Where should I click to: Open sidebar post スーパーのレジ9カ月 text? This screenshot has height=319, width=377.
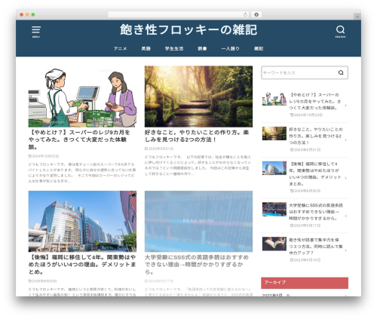pos(315,101)
